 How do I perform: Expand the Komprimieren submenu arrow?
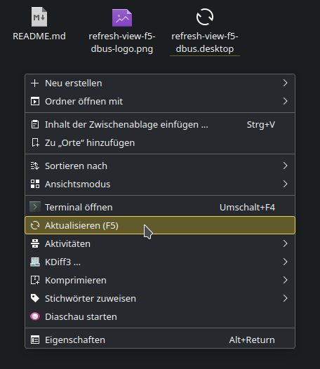tap(285, 280)
